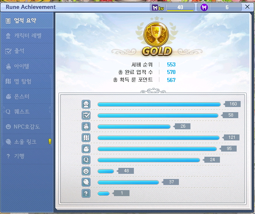Screen dimensions: 255x214
Task: Click the map progress bar showing 121
Action: point(159,138)
